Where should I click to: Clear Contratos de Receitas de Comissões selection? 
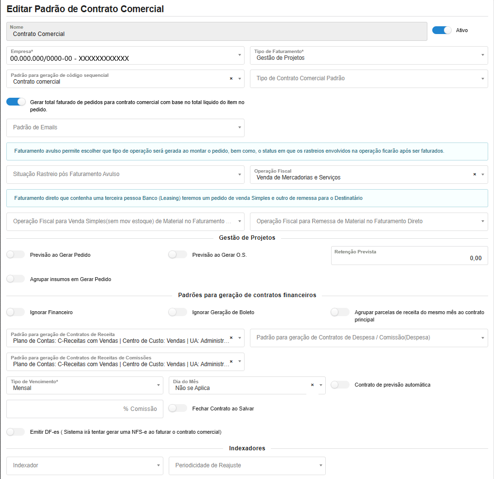point(231,361)
